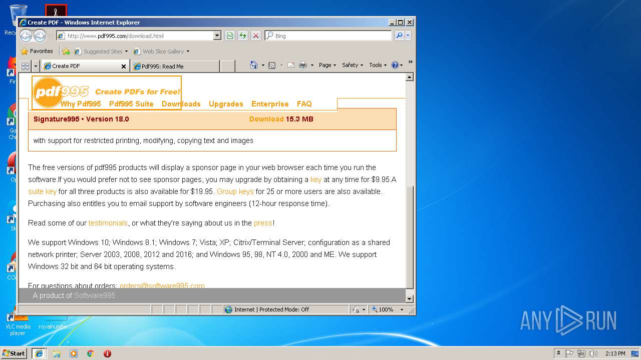Open the Favorites star button
Image resolution: width=641 pixels, height=360 pixels.
[37, 51]
